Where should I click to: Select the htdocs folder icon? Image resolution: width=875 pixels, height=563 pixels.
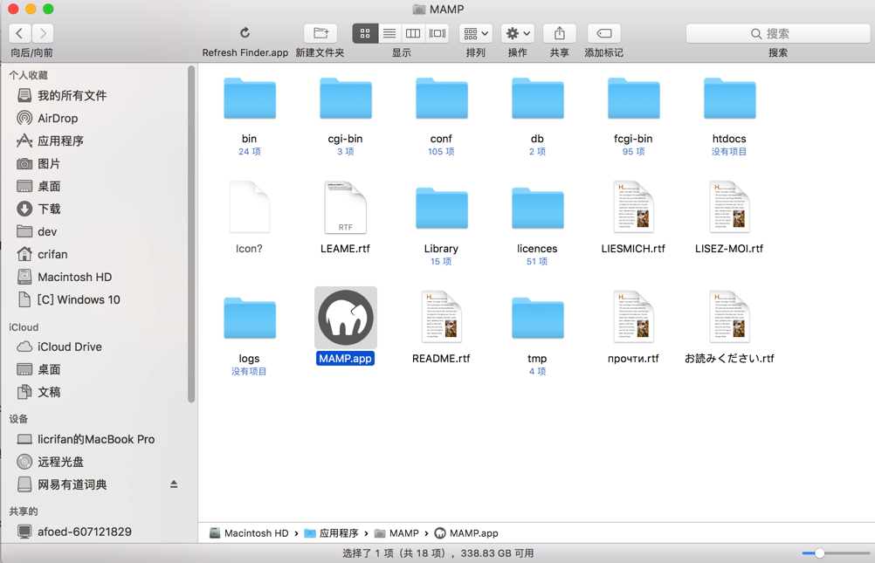pos(729,99)
